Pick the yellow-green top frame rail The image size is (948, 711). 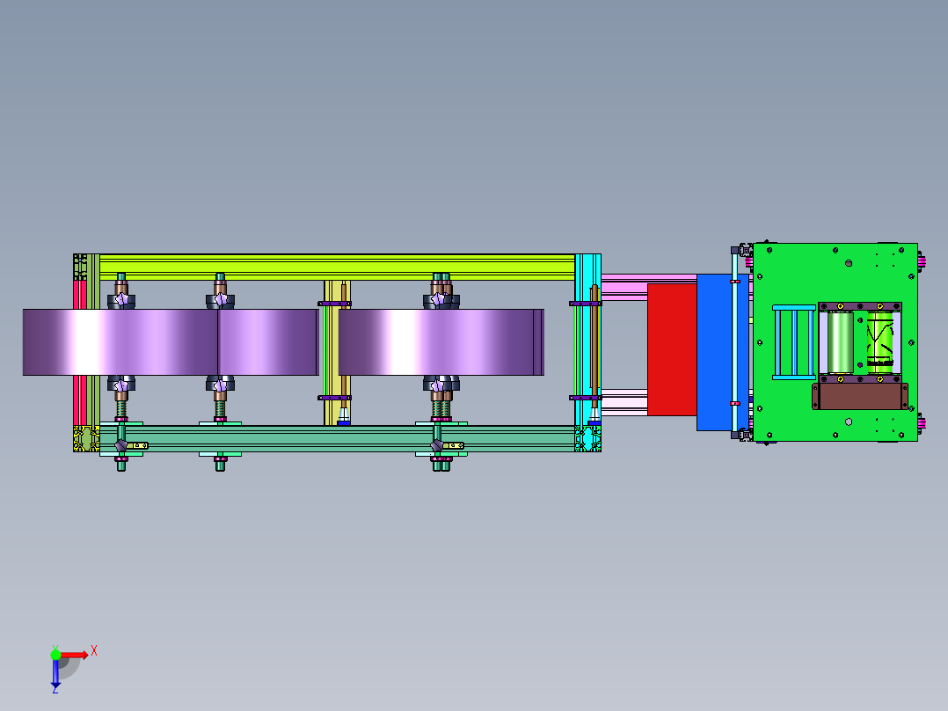tap(337, 267)
